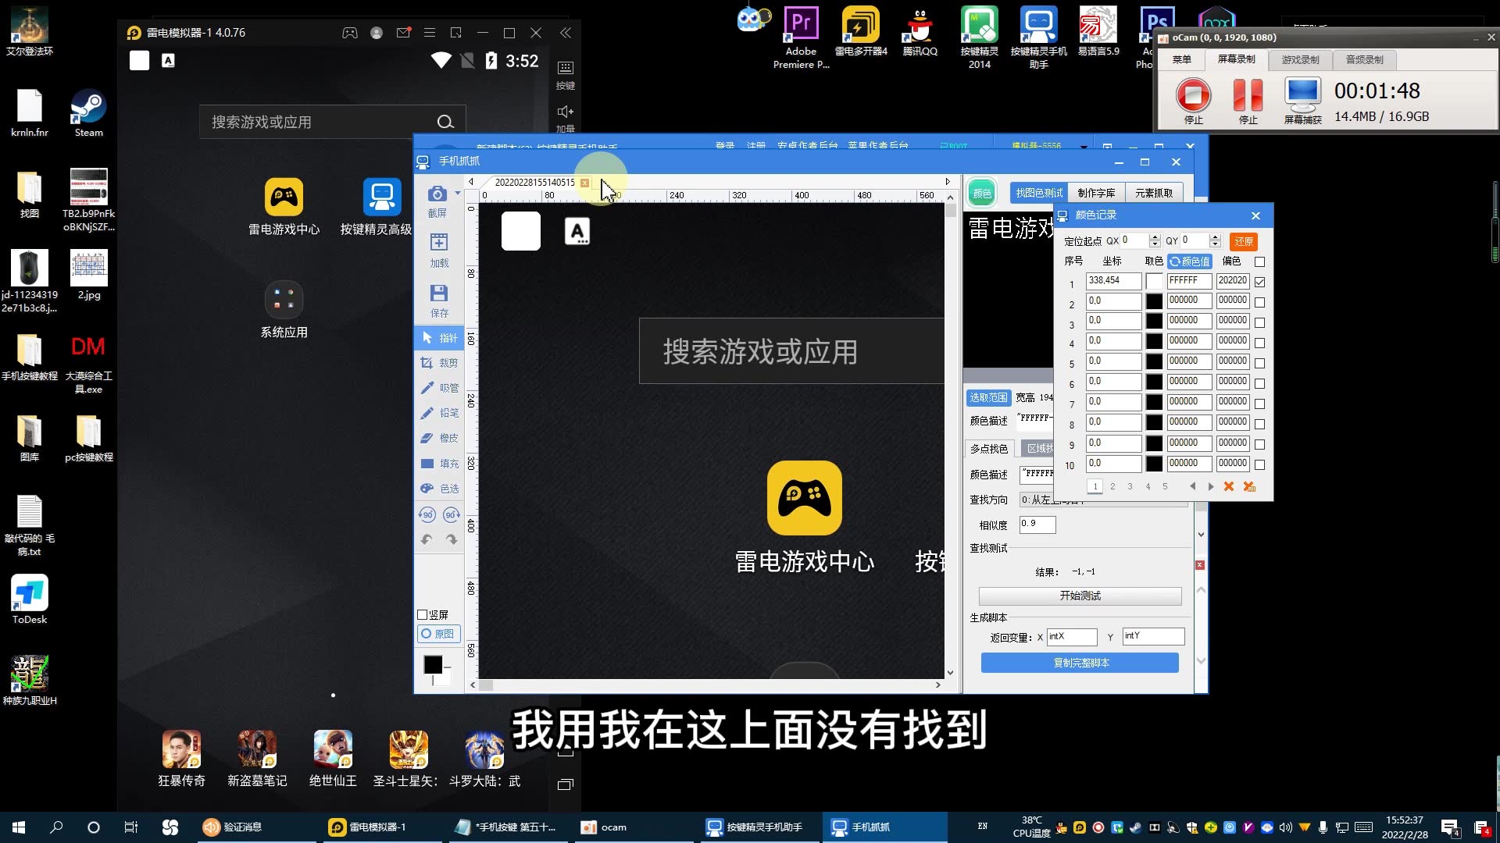Click the 开始测试 test button

(x=1080, y=596)
